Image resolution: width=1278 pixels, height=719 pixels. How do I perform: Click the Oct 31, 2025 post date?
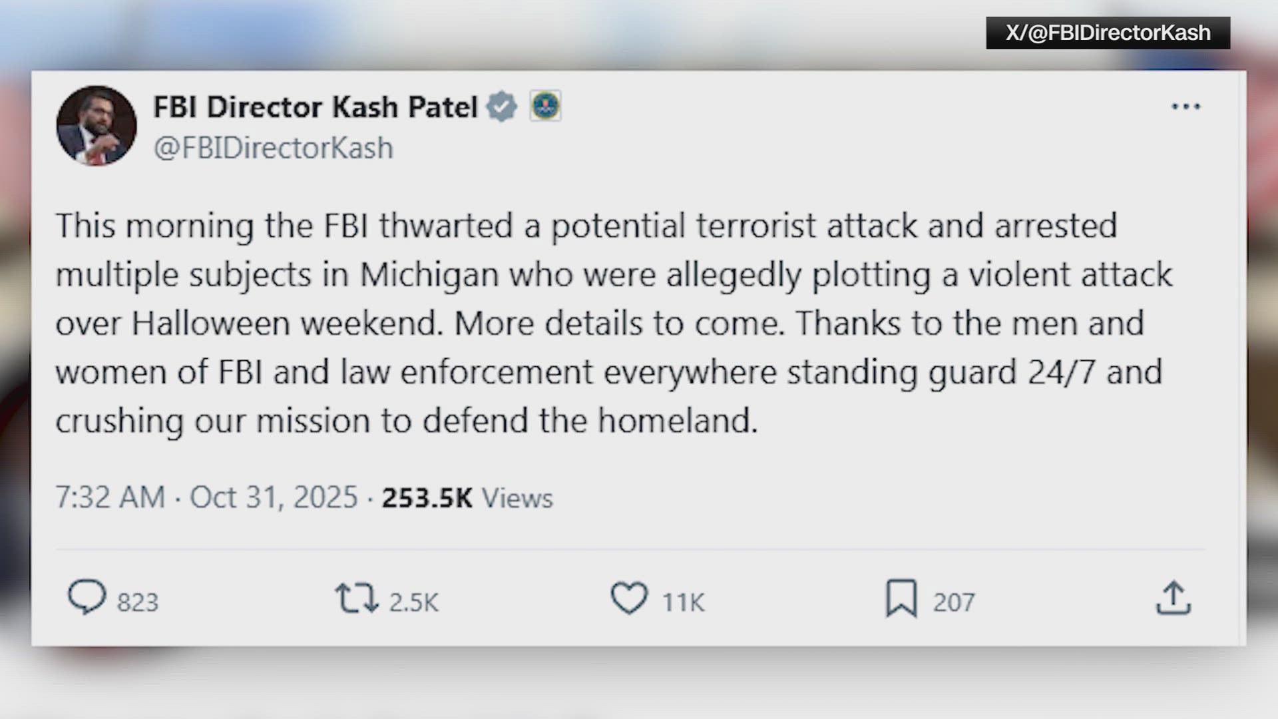tap(274, 497)
